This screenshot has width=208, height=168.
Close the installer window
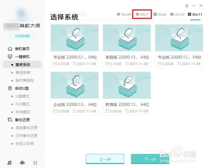pyautogui.click(x=201, y=6)
